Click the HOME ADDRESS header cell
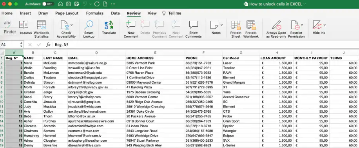This screenshot has width=359, height=148. [x=155, y=58]
